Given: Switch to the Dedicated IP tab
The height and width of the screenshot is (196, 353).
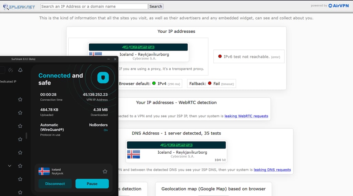Looking at the screenshot, I should pyautogui.click(x=8, y=81).
